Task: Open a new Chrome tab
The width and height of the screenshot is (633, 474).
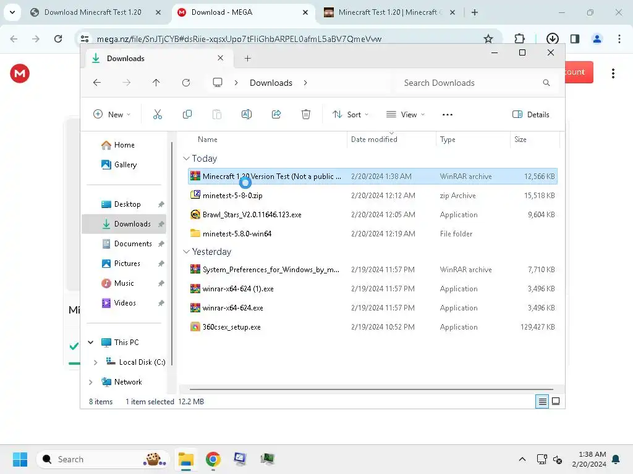Action: point(475,12)
